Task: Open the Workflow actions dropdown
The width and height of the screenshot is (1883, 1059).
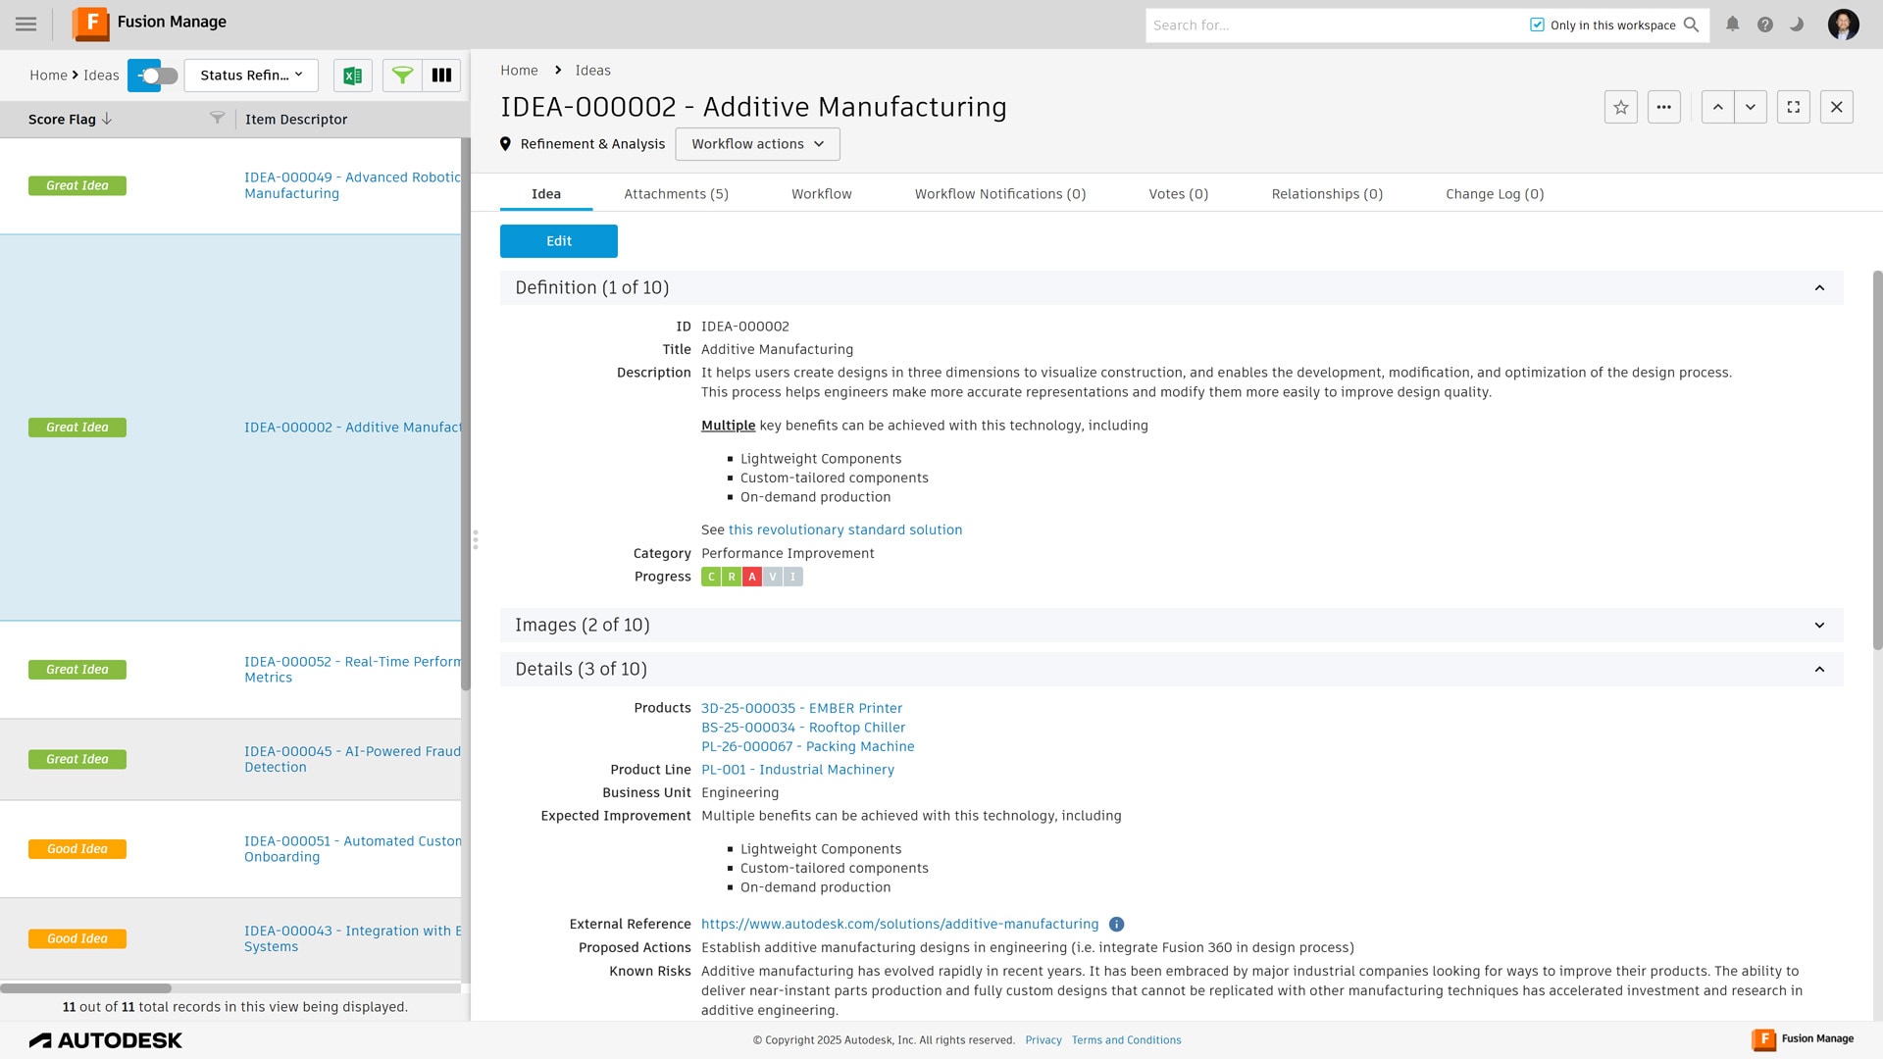Action: click(756, 144)
